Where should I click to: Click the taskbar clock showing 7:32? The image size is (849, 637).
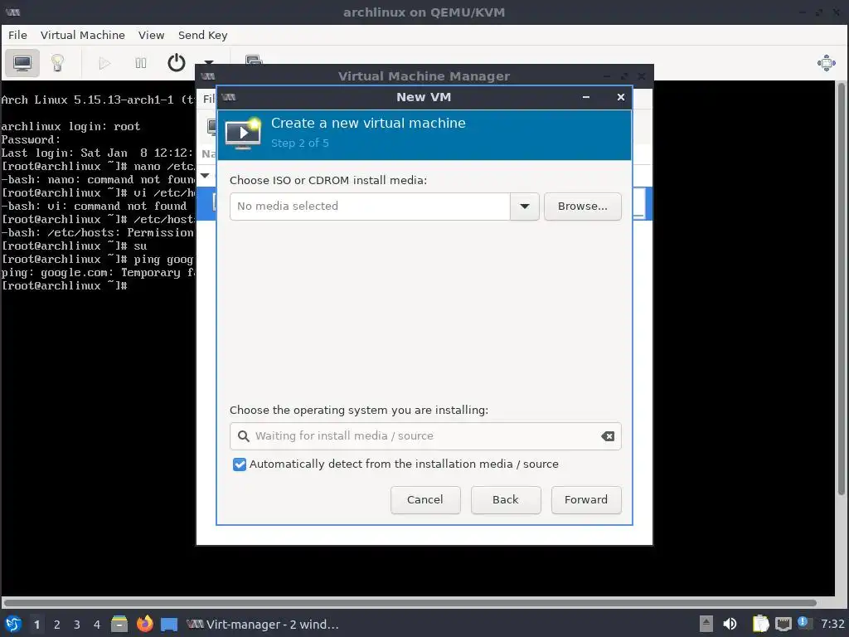point(832,624)
